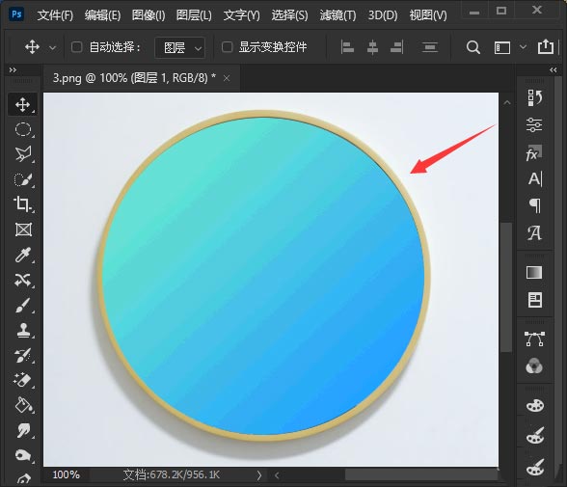Select the History Brush tool
This screenshot has width=567, height=487.
(x=23, y=356)
